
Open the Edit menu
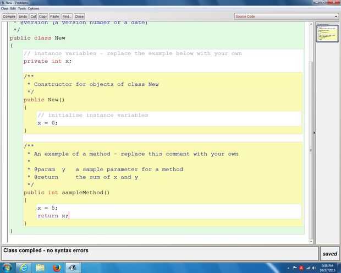13,8
